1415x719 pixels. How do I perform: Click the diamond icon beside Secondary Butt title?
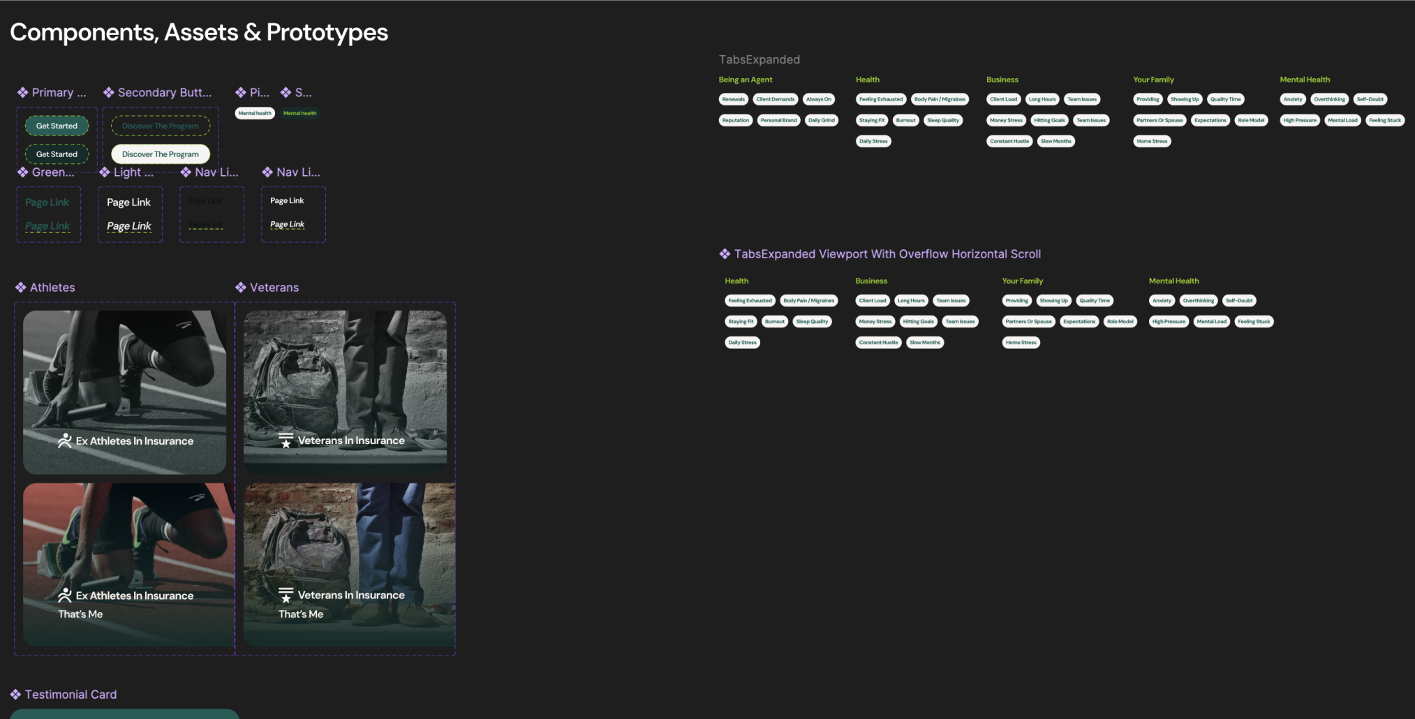tap(108, 91)
